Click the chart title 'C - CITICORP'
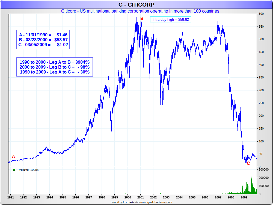This screenshot has width=273, height=205. pyautogui.click(x=136, y=5)
